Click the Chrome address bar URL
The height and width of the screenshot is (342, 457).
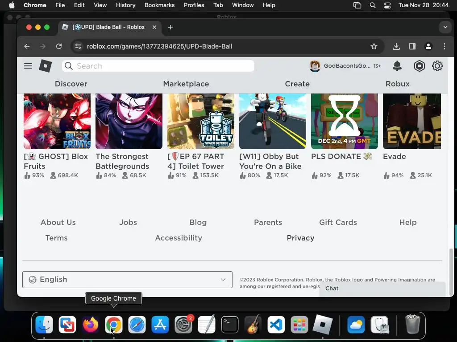pyautogui.click(x=159, y=46)
